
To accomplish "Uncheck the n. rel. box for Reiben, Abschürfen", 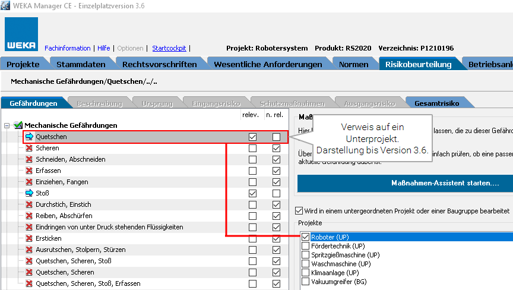I will point(276,216).
